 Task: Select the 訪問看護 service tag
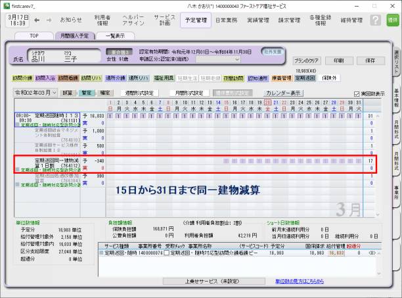[68, 78]
